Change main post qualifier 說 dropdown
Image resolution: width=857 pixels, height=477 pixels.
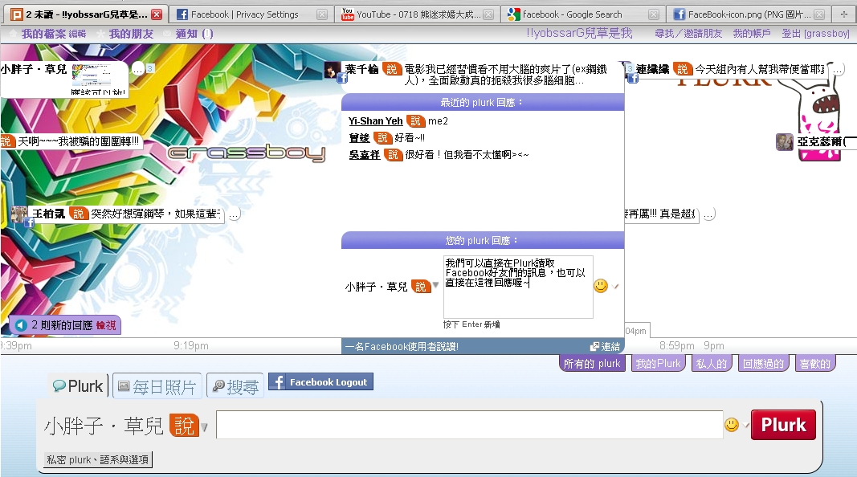point(189,426)
